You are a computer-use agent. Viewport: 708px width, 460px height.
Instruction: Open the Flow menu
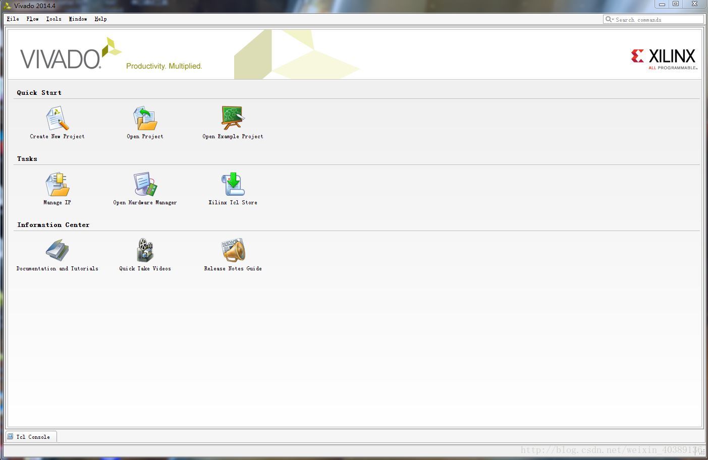pos(32,19)
